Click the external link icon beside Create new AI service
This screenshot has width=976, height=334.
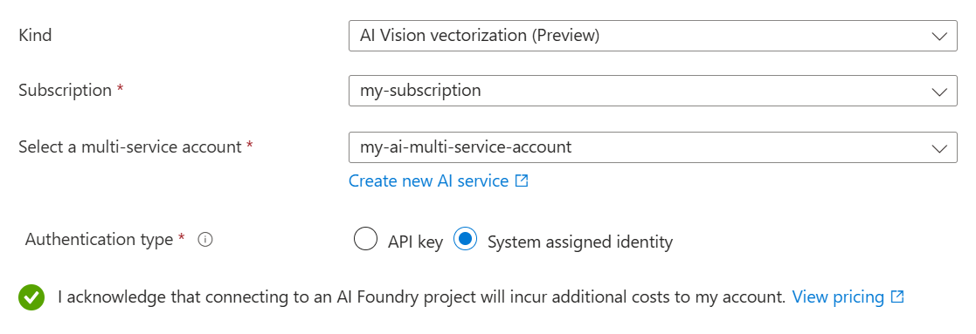[522, 181]
